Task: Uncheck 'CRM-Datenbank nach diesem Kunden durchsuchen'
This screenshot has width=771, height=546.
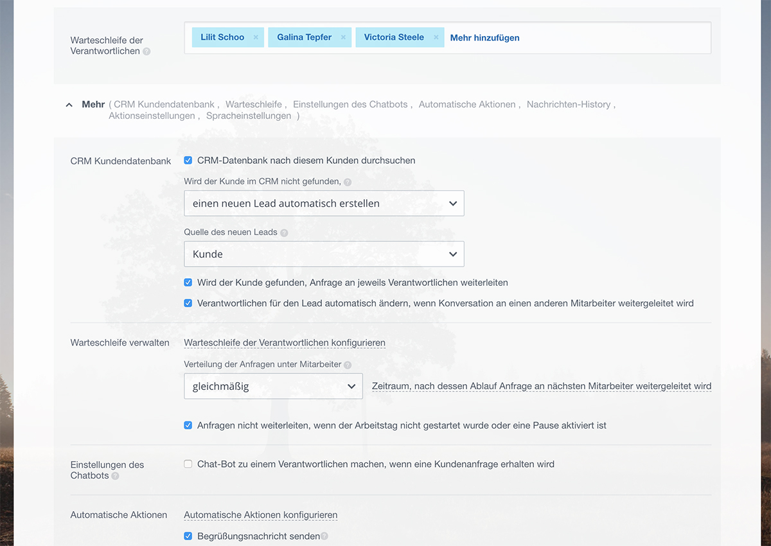Action: click(x=188, y=161)
